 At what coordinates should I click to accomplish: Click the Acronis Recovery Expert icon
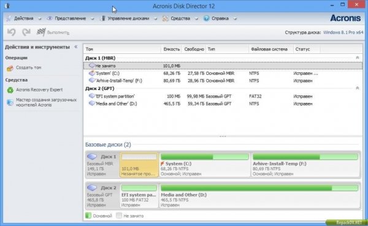[x=10, y=90]
